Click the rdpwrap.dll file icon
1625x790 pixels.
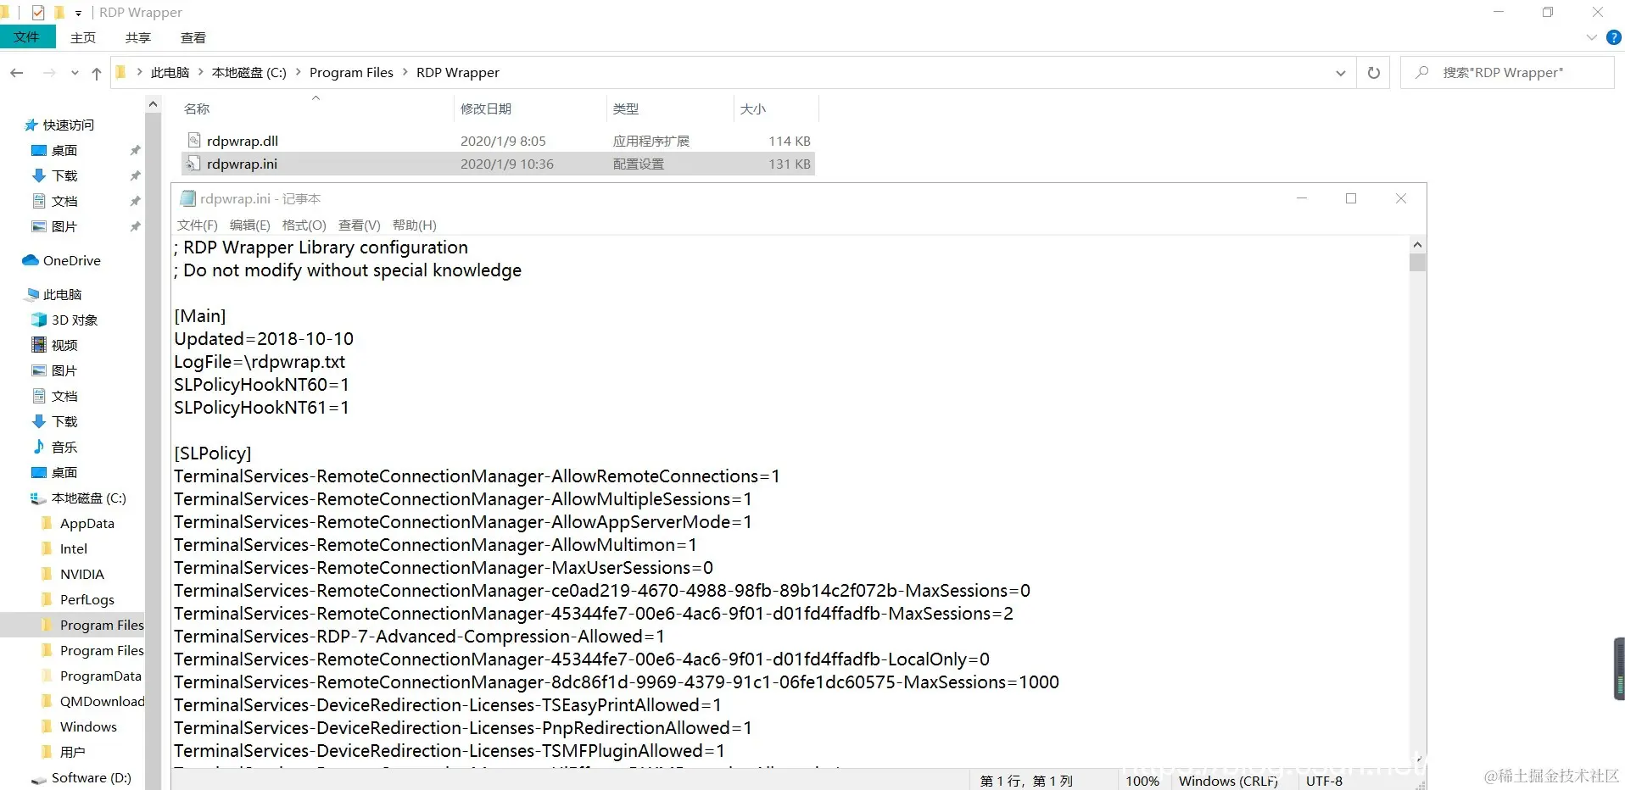[194, 141]
